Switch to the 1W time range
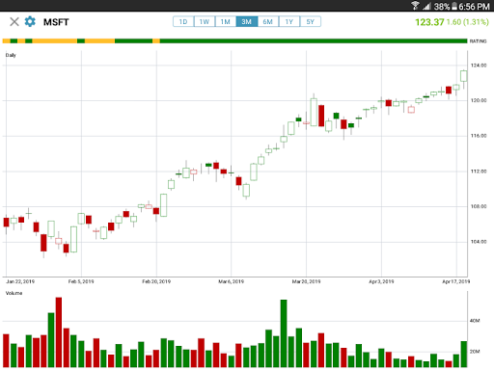494x370 pixels. tap(205, 21)
